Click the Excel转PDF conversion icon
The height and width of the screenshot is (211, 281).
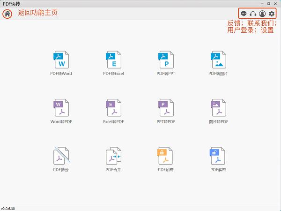click(113, 108)
